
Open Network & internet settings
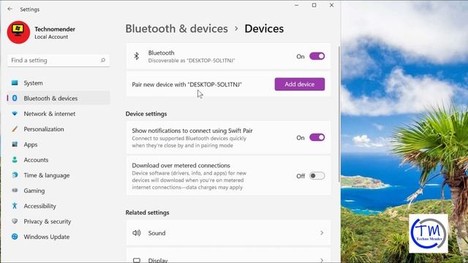(58, 114)
